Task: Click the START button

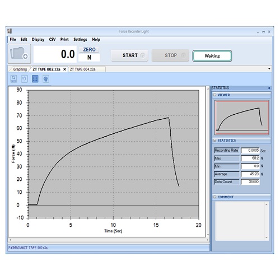Action: coord(129,55)
